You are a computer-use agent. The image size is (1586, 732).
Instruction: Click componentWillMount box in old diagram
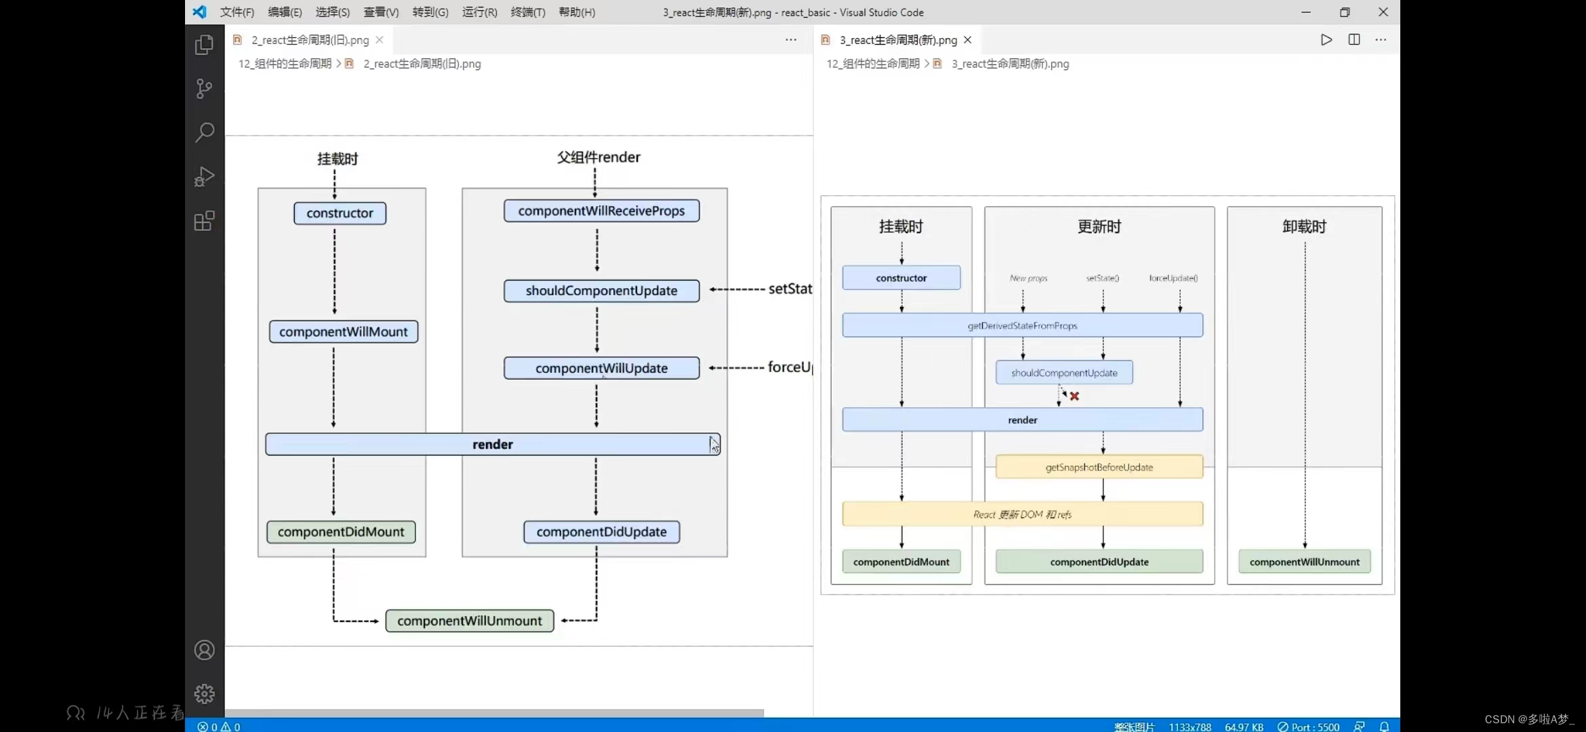tap(344, 331)
